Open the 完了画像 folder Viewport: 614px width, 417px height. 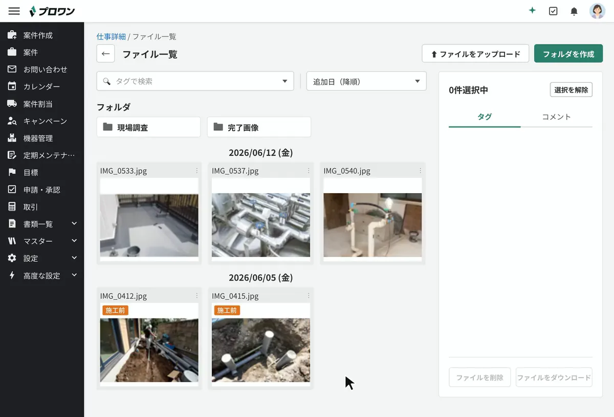click(x=259, y=127)
